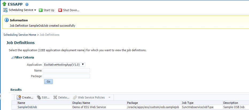
Task: Click in the Package filter field
Action: (66, 76)
